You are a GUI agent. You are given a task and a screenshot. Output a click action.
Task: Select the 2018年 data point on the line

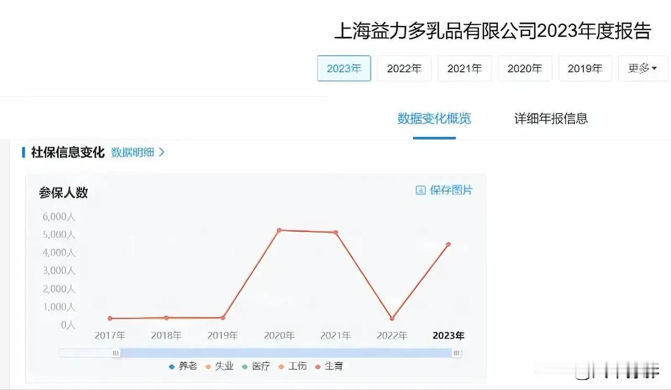166,318
